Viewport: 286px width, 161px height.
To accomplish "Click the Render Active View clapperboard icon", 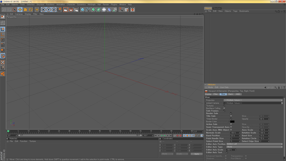I will click(65, 10).
